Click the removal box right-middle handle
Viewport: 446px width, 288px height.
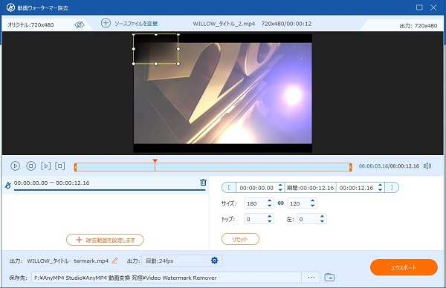click(178, 49)
